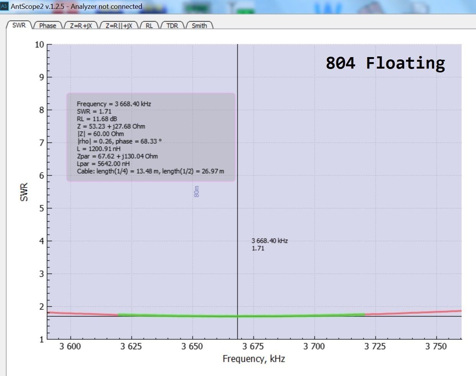The image size is (476, 376).
Task: Click the vertical SWR axis title
Action: [24, 192]
